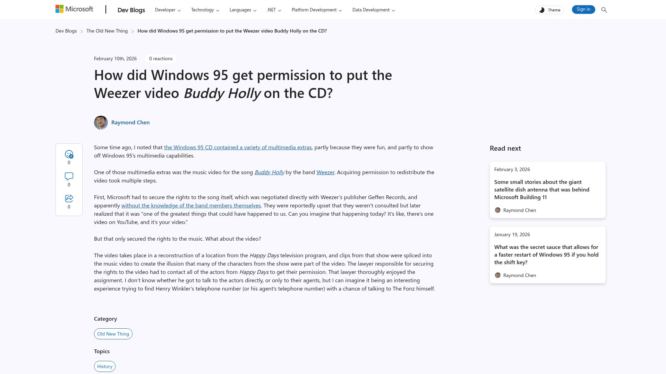
Task: Follow the Weezer band link
Action: (325, 172)
